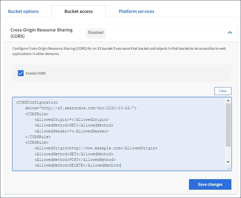
Task: Place cursor on the DELETE AllowedMethod line
Action: click(x=78, y=165)
